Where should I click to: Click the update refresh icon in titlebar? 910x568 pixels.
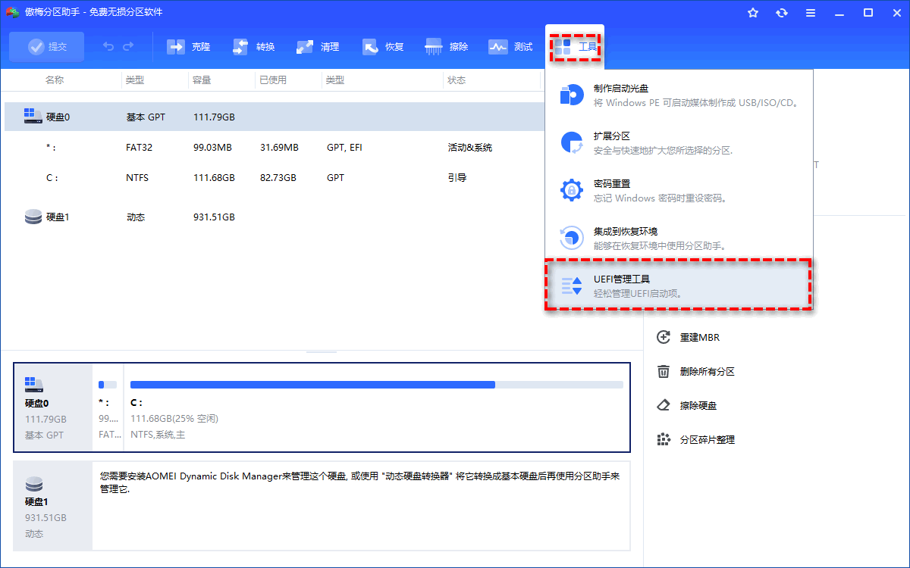click(x=781, y=12)
